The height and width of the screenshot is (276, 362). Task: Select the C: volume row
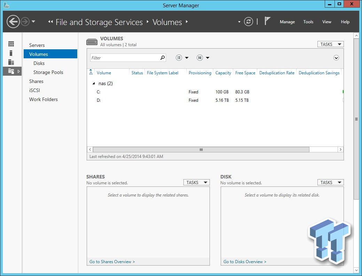pos(215,92)
